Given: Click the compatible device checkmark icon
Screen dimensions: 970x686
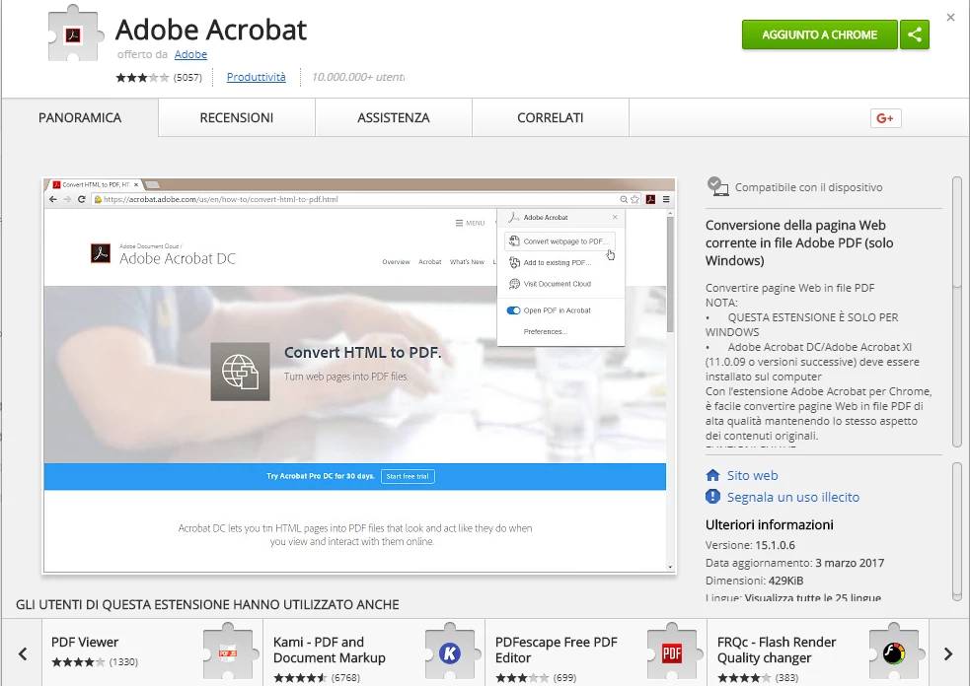Looking at the screenshot, I should [717, 186].
